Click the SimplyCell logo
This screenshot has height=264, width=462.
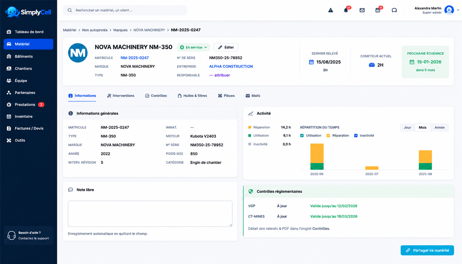click(x=28, y=12)
